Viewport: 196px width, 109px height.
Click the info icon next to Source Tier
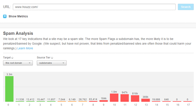coord(52,58)
